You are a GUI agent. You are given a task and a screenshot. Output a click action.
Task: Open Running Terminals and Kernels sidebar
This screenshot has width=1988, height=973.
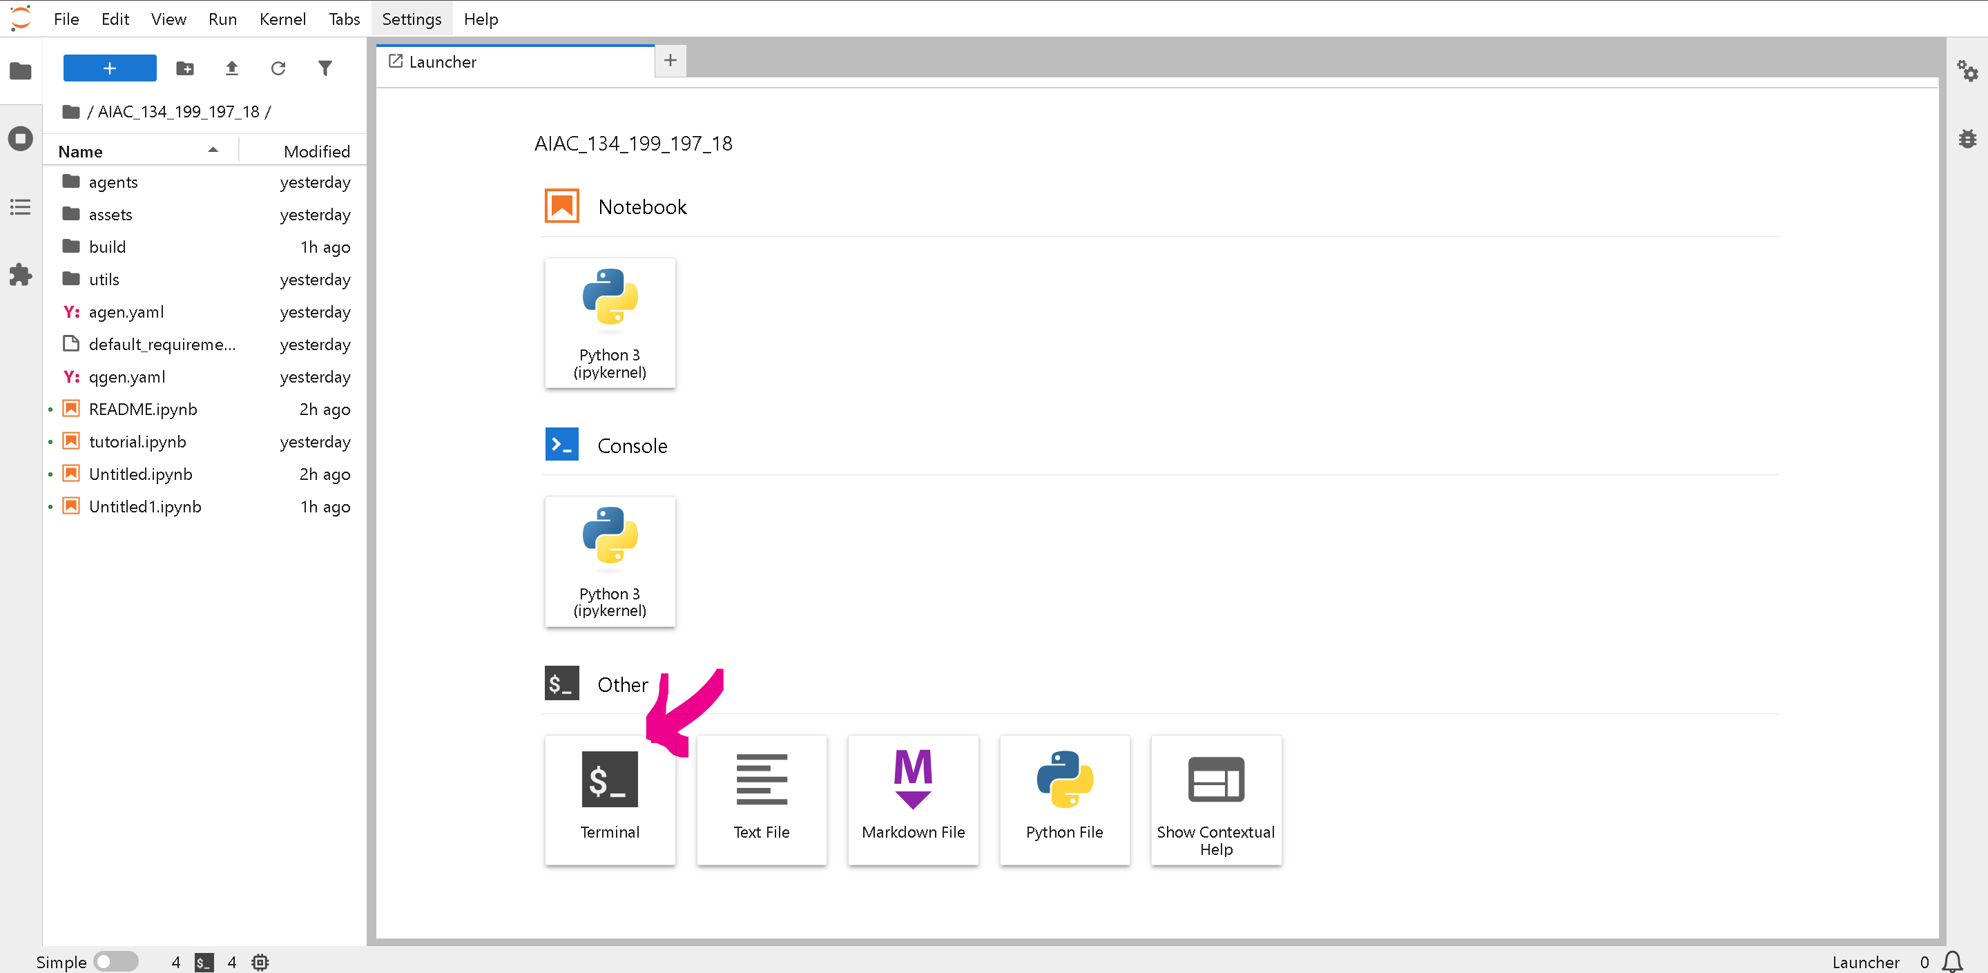21,139
